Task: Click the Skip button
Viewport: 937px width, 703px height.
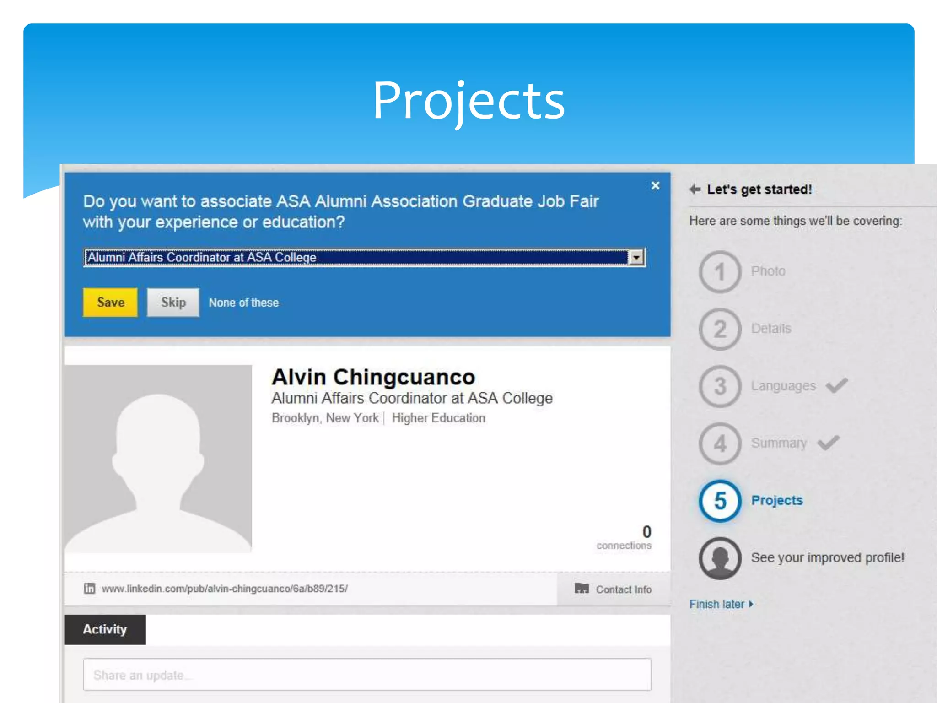Action: click(x=173, y=302)
